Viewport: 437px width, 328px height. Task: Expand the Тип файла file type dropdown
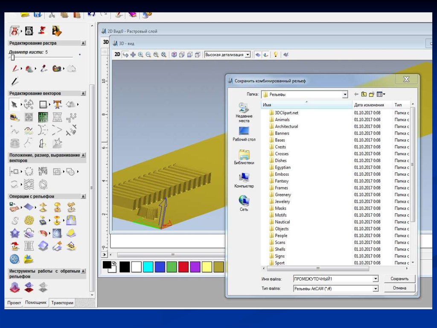coord(376,289)
